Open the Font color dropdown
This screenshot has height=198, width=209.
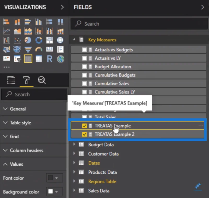click(55, 178)
